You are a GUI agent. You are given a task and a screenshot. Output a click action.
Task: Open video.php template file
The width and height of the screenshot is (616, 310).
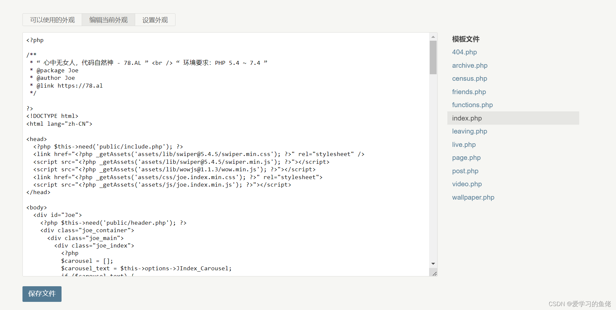467,184
